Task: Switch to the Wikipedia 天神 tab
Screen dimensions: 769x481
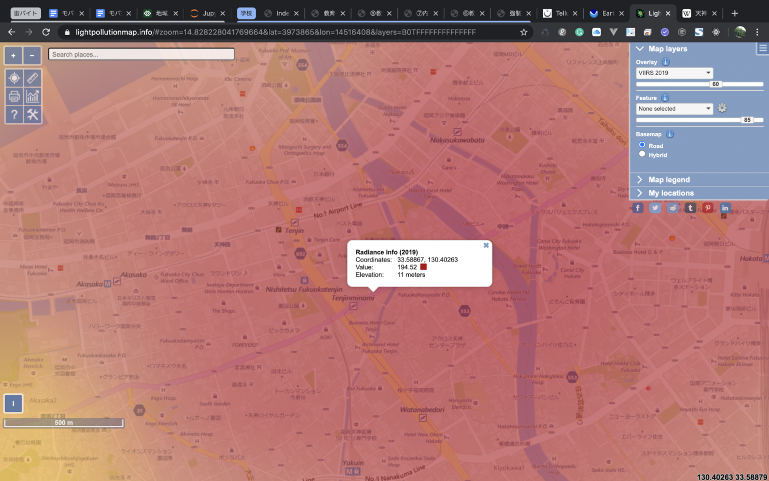Action: tap(700, 14)
